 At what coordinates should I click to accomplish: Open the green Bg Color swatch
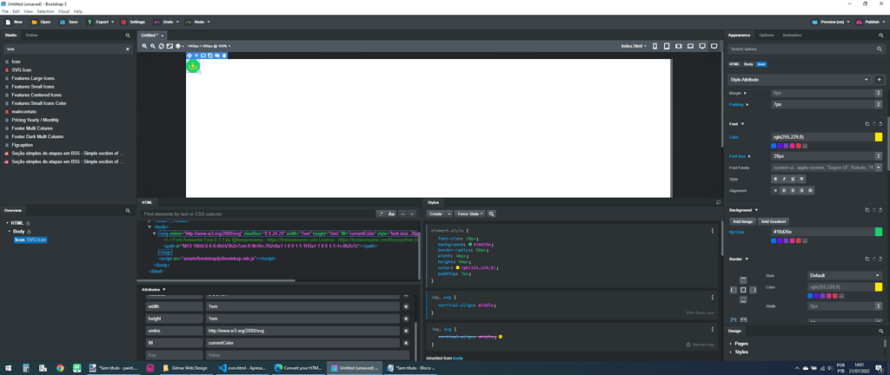878,232
